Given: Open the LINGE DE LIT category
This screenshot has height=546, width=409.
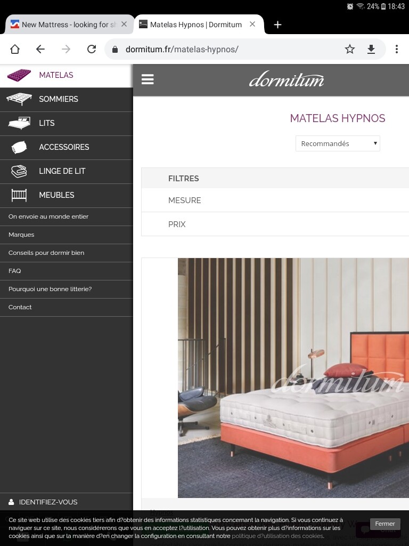Looking at the screenshot, I should point(67,171).
